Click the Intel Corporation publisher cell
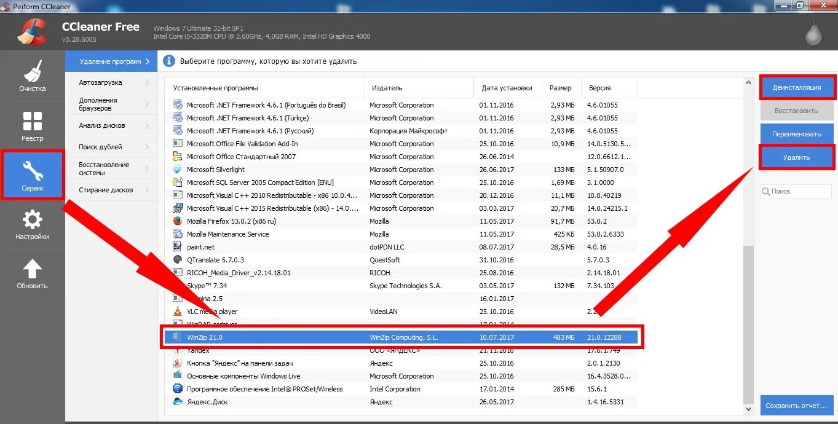 (x=395, y=389)
